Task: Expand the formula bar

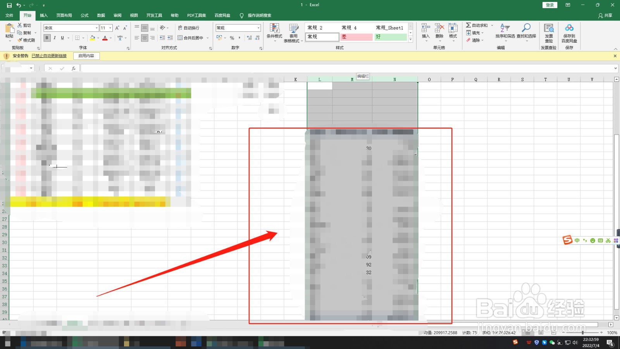Action: (x=616, y=68)
